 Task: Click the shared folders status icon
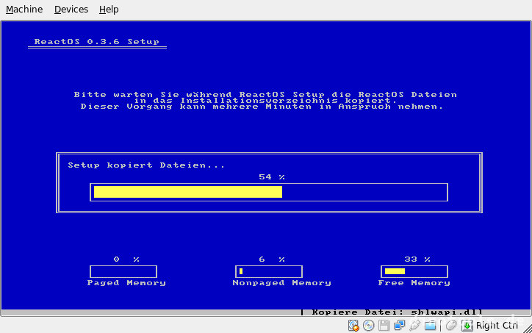click(430, 326)
